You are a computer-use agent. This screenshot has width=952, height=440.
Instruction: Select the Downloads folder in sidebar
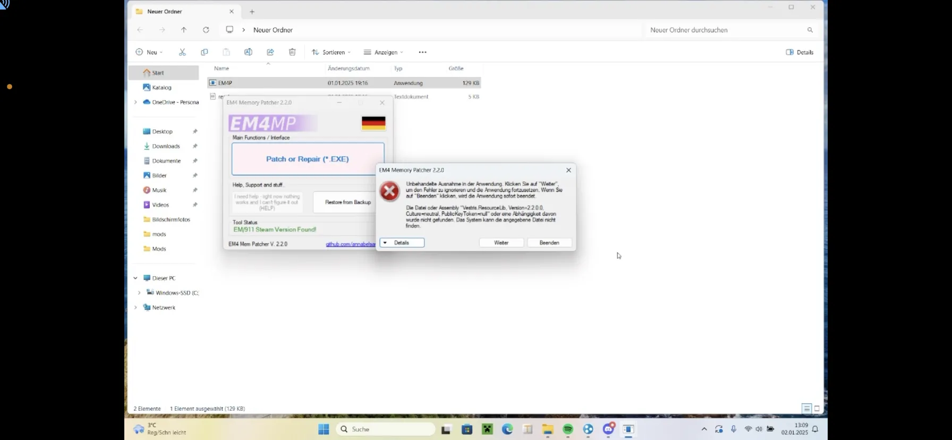tap(166, 146)
